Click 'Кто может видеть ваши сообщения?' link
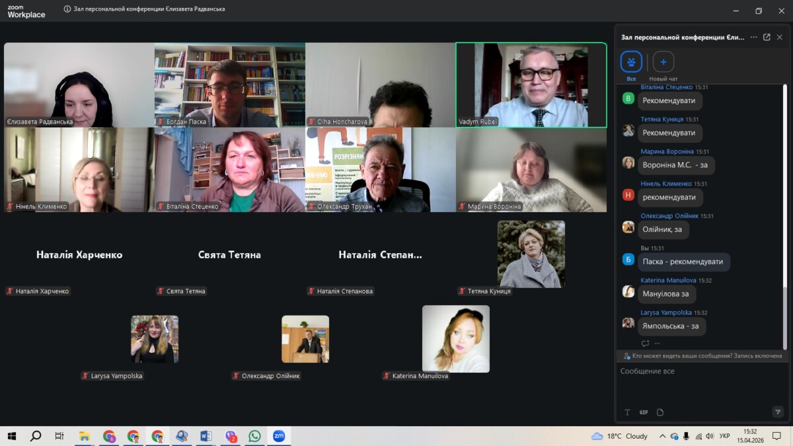 click(681, 355)
